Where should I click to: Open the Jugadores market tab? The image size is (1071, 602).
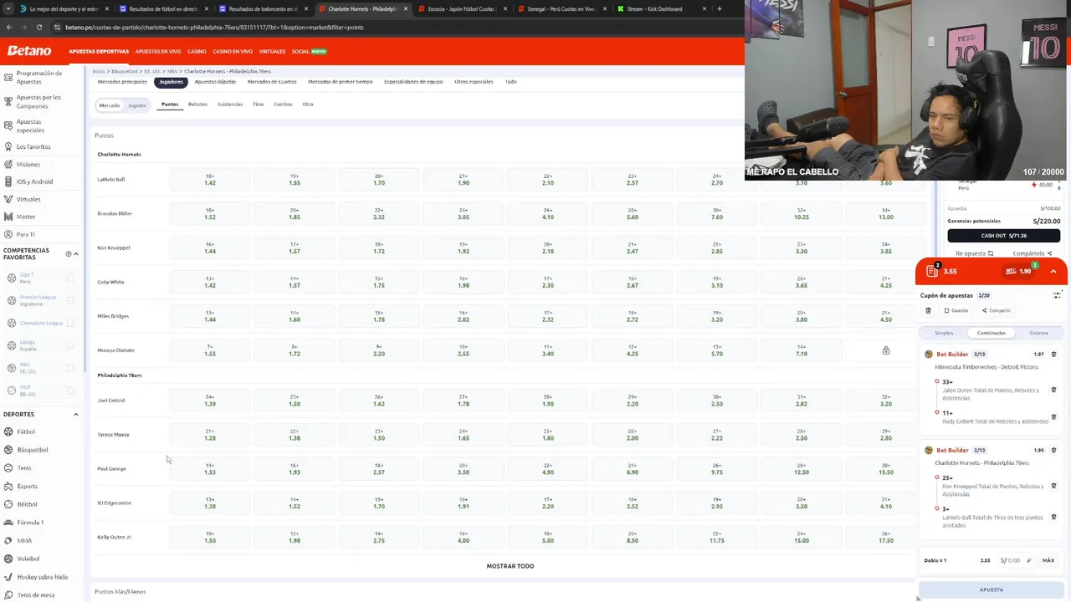[171, 82]
